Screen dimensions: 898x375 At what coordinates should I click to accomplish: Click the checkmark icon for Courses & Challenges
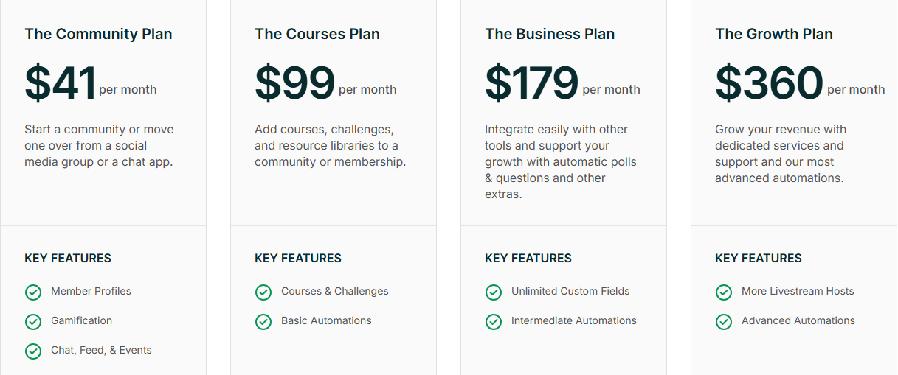263,292
